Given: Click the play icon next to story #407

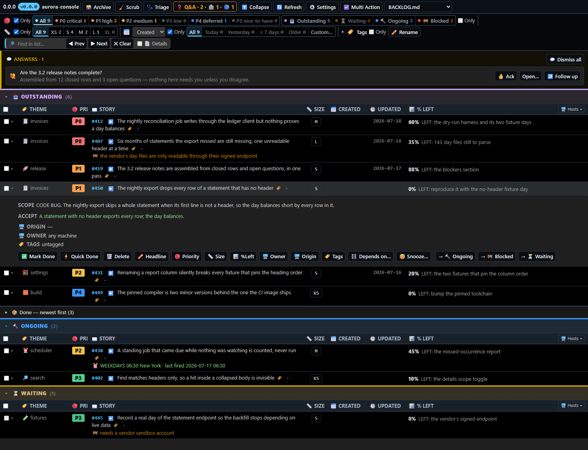Looking at the screenshot, I should tap(111, 142).
